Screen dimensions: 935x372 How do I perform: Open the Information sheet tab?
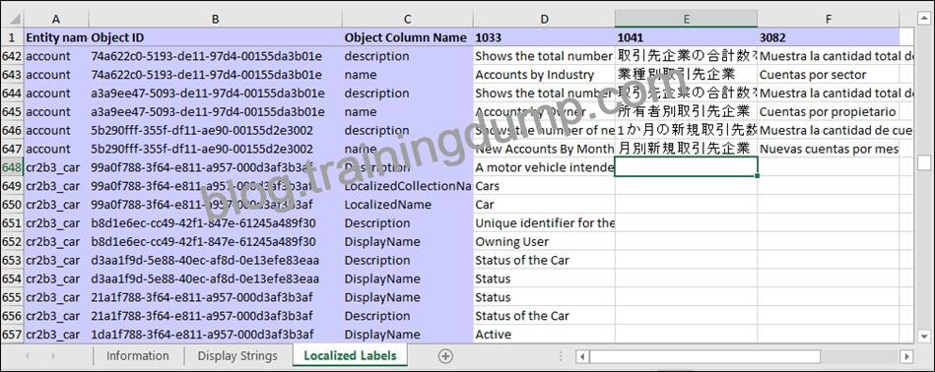pyautogui.click(x=138, y=356)
